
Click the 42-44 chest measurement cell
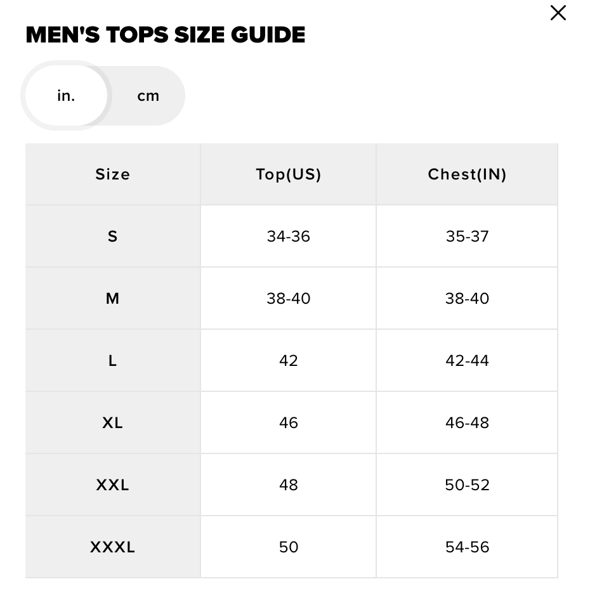[467, 361]
